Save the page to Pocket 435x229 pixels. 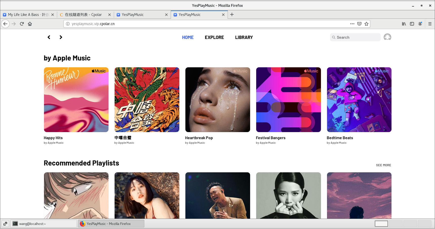[x=359, y=24]
